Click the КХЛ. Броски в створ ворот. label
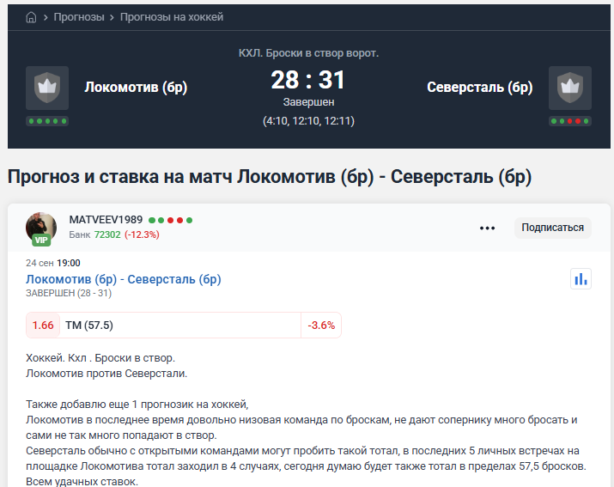 pos(308,53)
